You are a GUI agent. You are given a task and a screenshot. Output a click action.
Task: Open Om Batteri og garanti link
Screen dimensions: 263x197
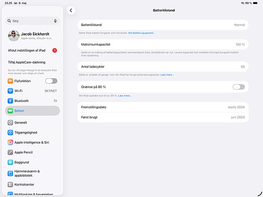pyautogui.click(x=142, y=33)
